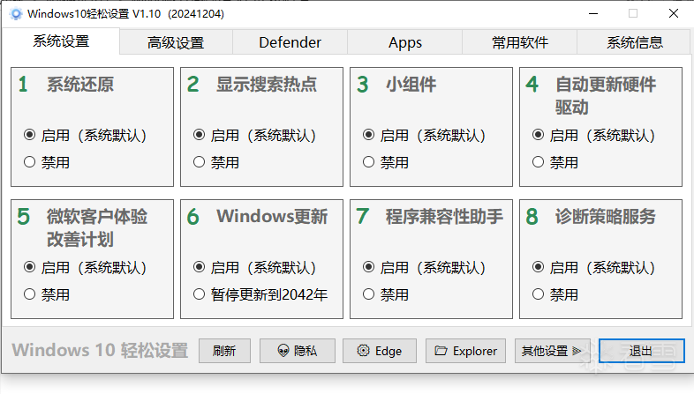Select 启用 for 系统还原

85,135
